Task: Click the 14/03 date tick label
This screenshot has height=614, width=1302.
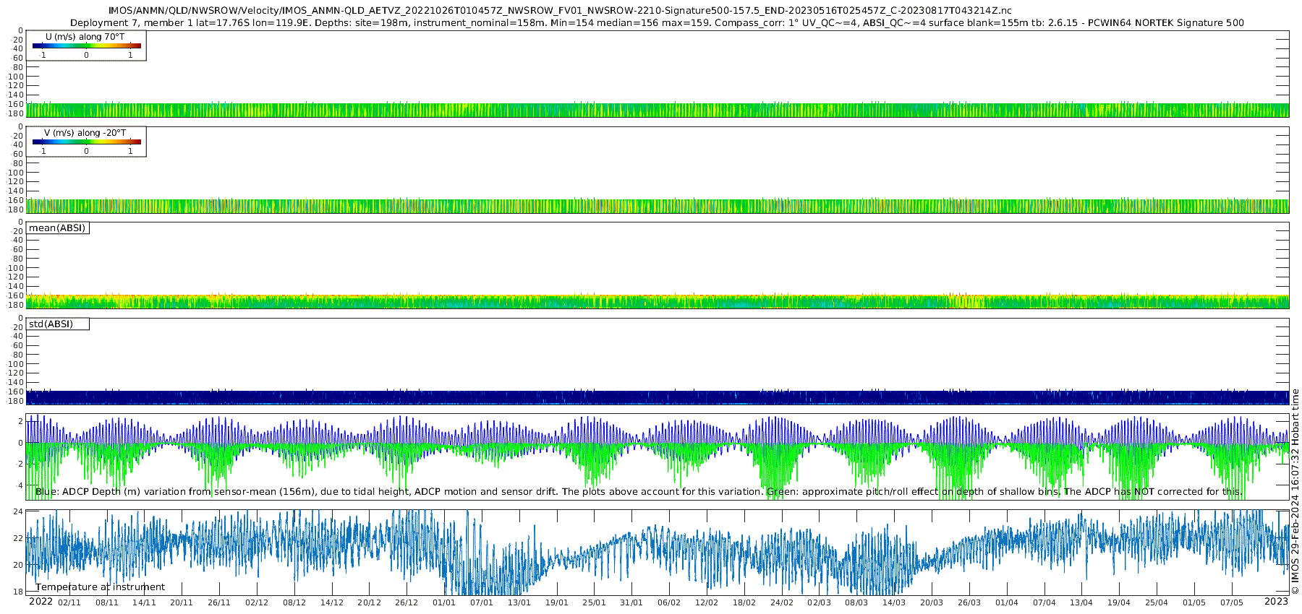Action: (x=894, y=602)
